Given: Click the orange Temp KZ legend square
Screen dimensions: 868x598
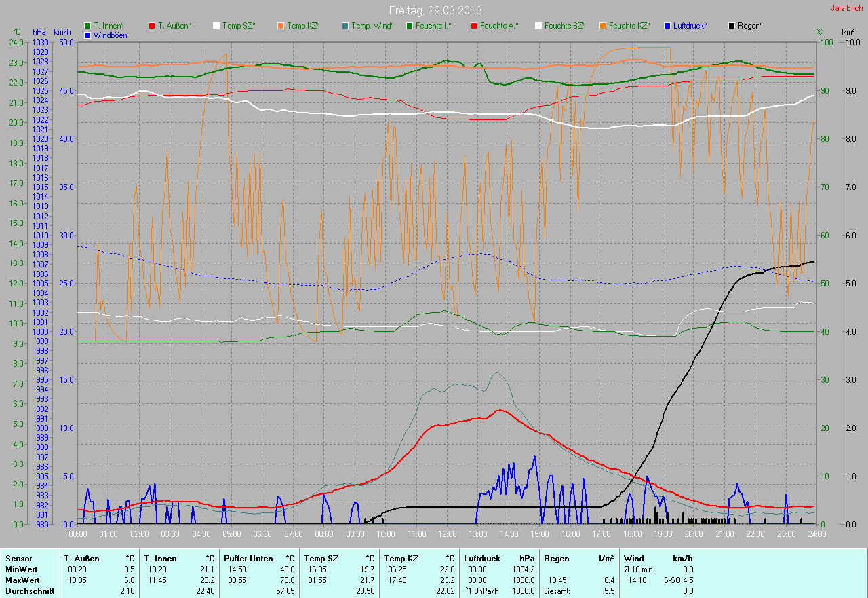Looking at the screenshot, I should pos(281,26).
